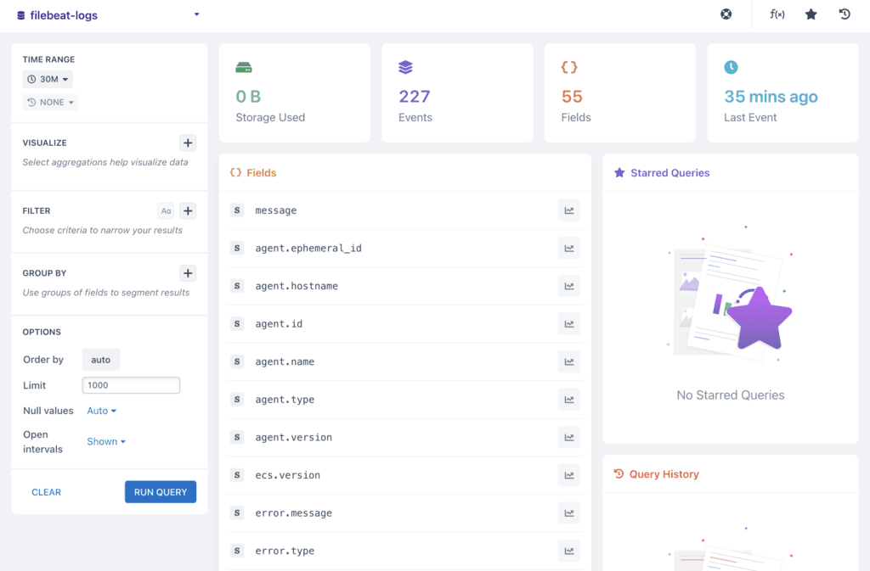Click the chart icon beside error.type field

568,551
